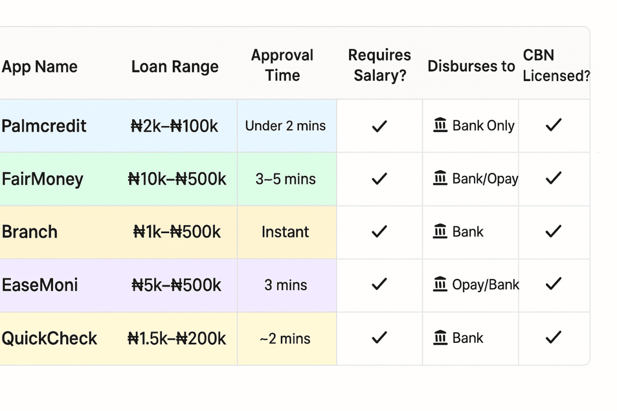Click Branch's Requires Salary checkmark
Viewport: 617px width, 411px height.
pos(379,232)
